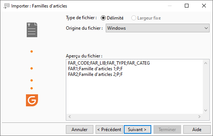Image resolution: width=213 pixels, height=136 pixels.
Task: Click the import table icon in title bar
Action: [6, 6]
